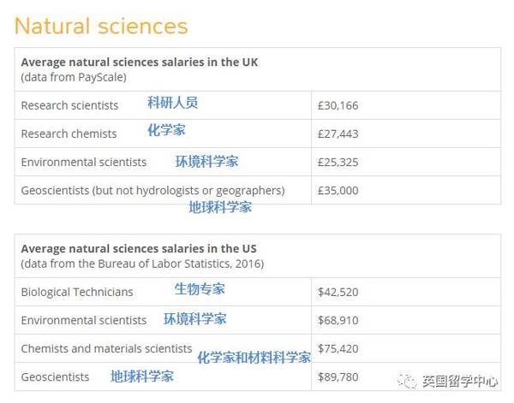Select the Biological Technicians row label
514x403 pixels.
pyautogui.click(x=77, y=292)
